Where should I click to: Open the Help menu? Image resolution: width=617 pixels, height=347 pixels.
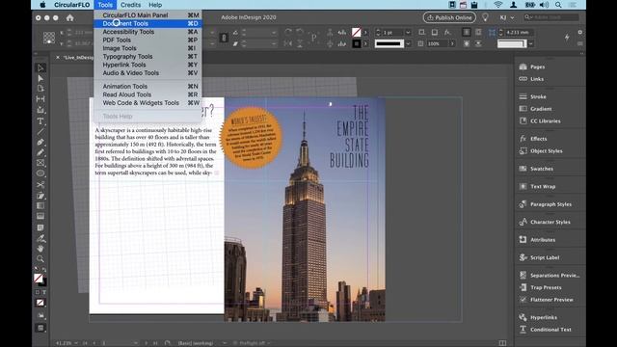tap(155, 5)
